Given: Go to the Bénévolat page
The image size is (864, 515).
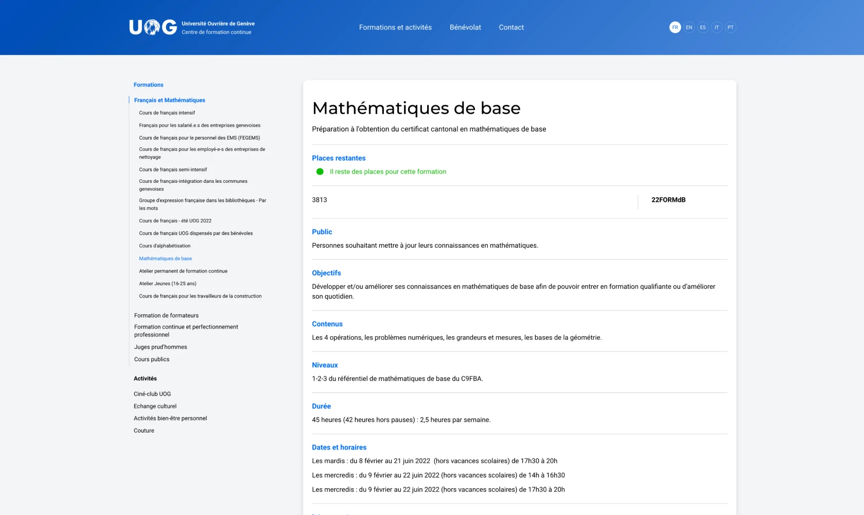Looking at the screenshot, I should [465, 27].
